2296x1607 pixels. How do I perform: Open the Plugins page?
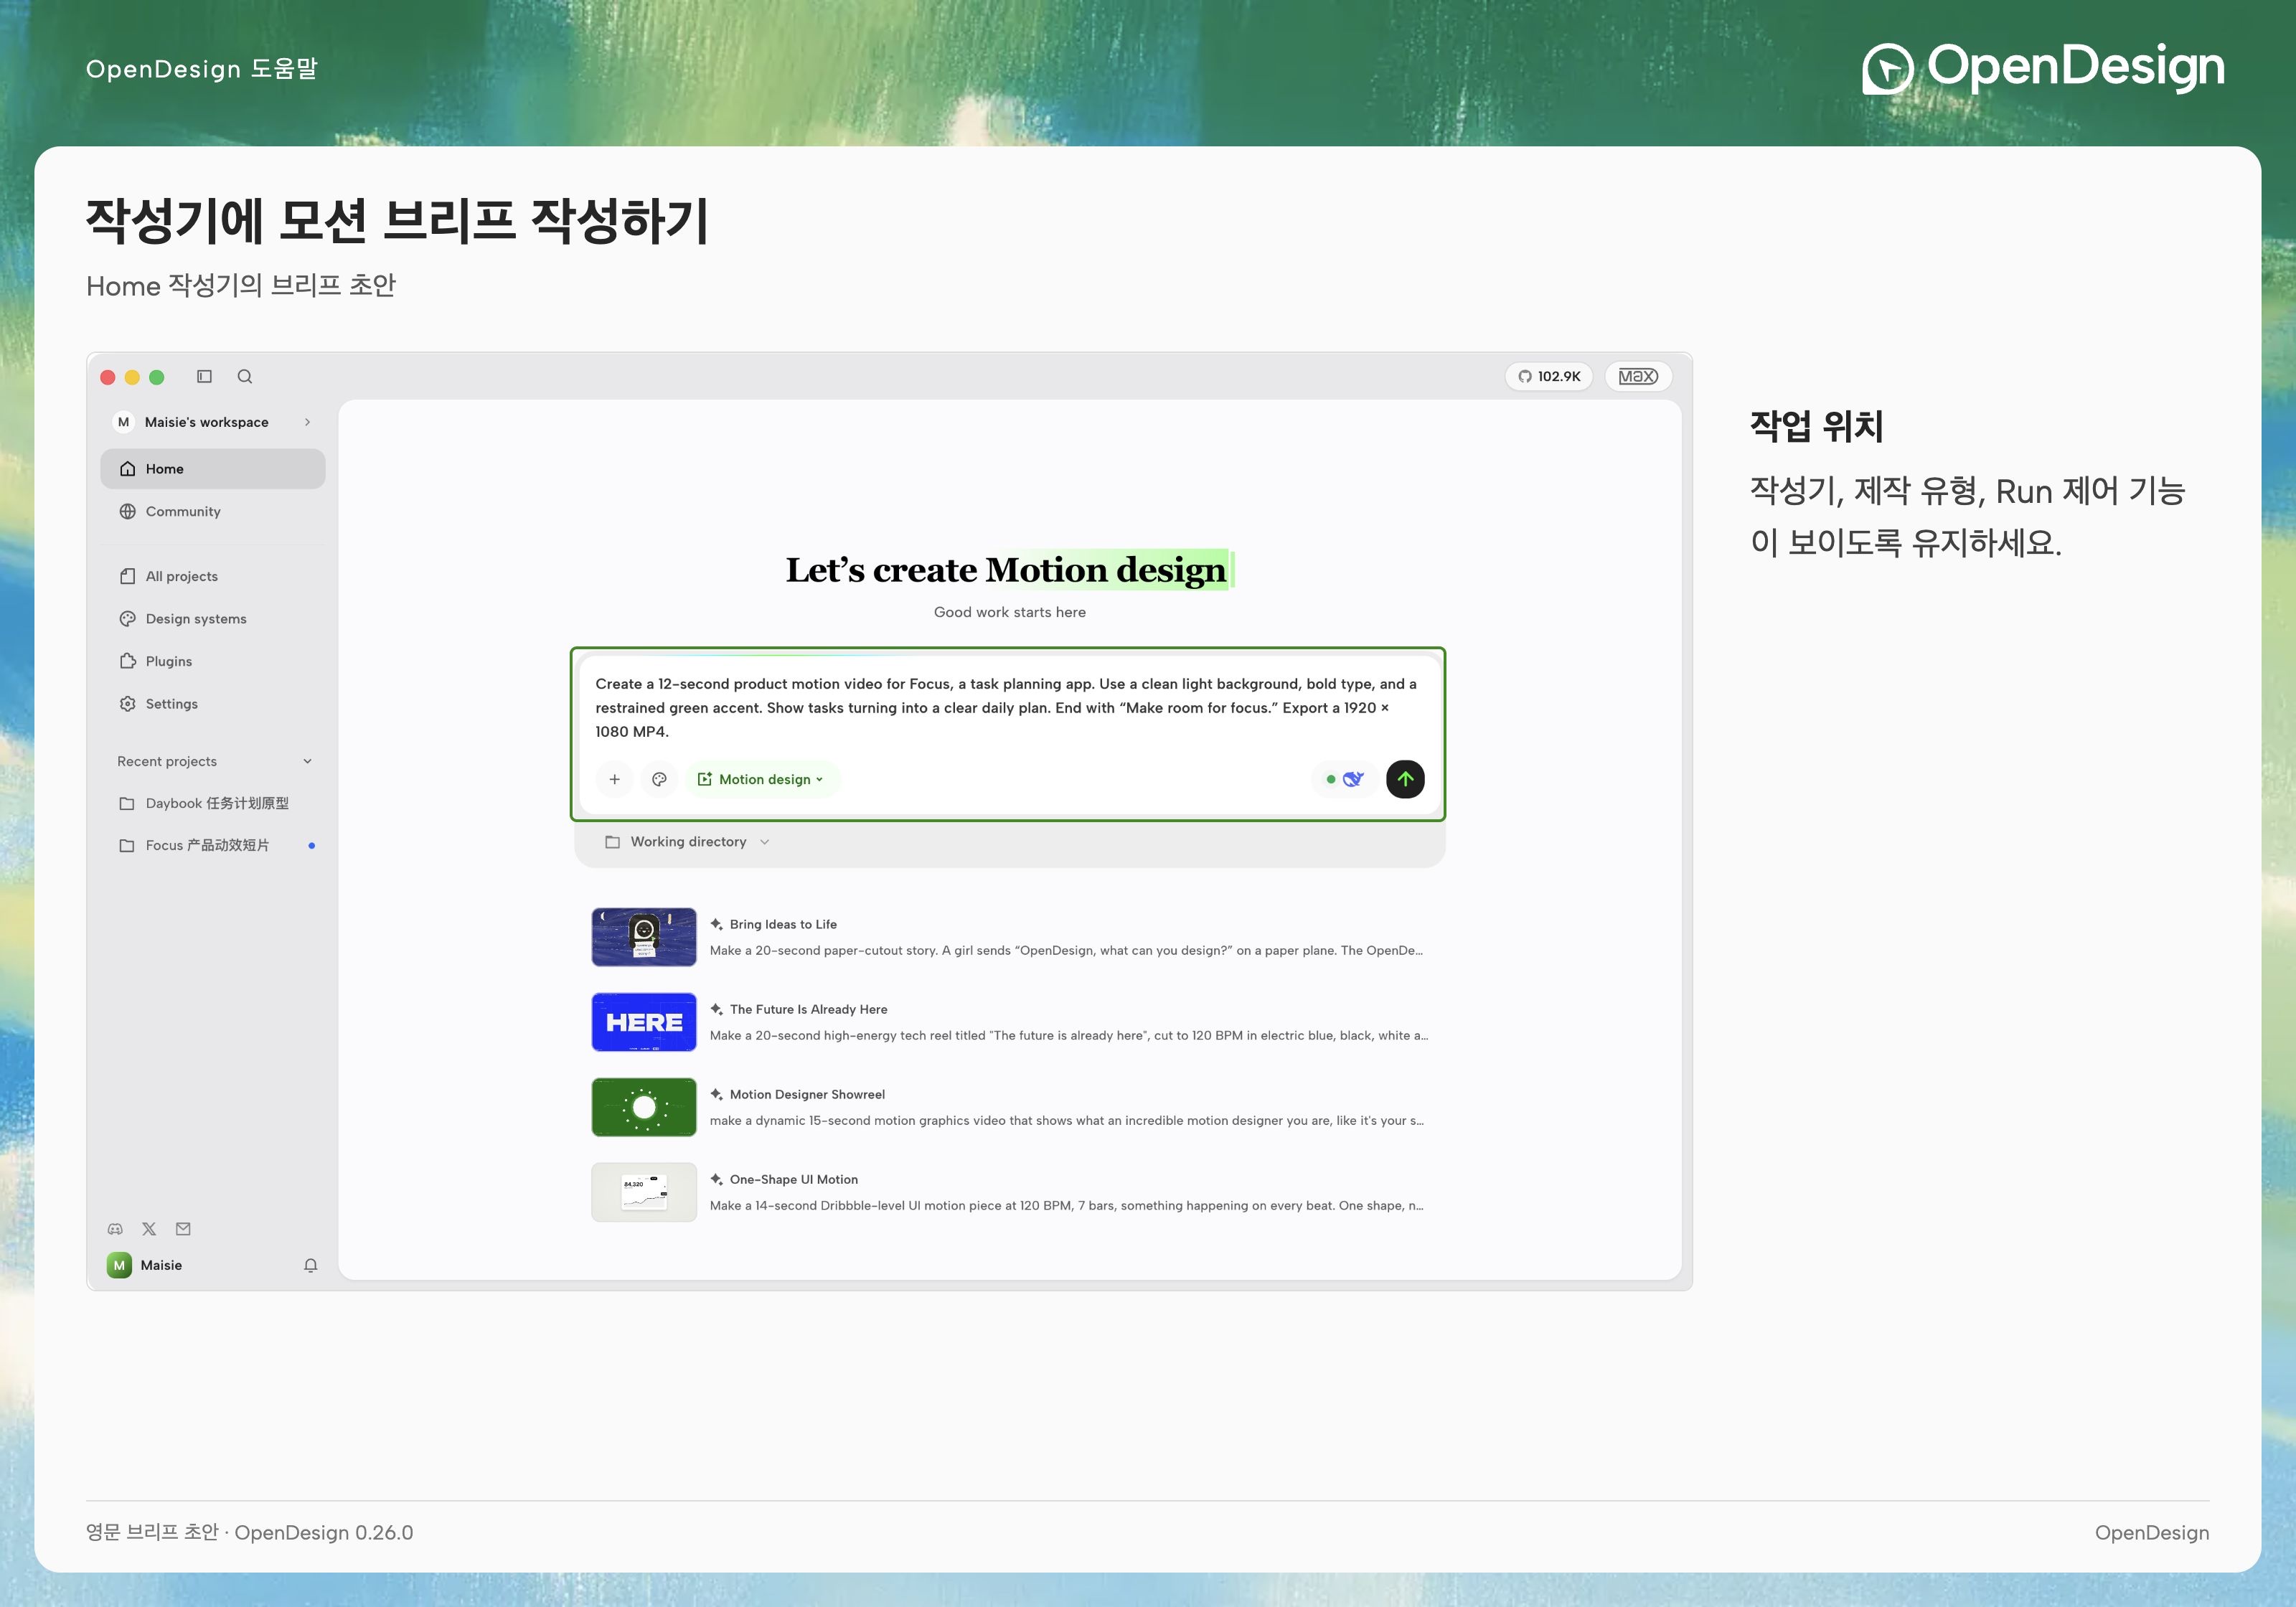(x=213, y=661)
